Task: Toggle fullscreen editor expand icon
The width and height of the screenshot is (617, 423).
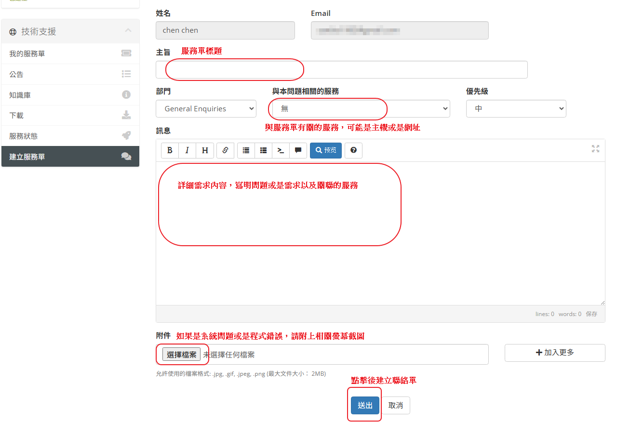Action: [595, 149]
